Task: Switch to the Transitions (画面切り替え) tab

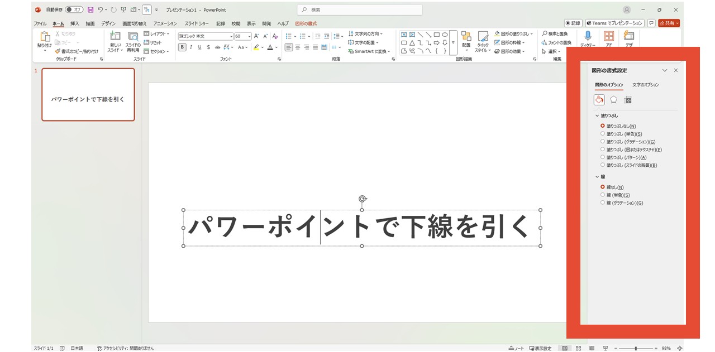Action: 135,23
